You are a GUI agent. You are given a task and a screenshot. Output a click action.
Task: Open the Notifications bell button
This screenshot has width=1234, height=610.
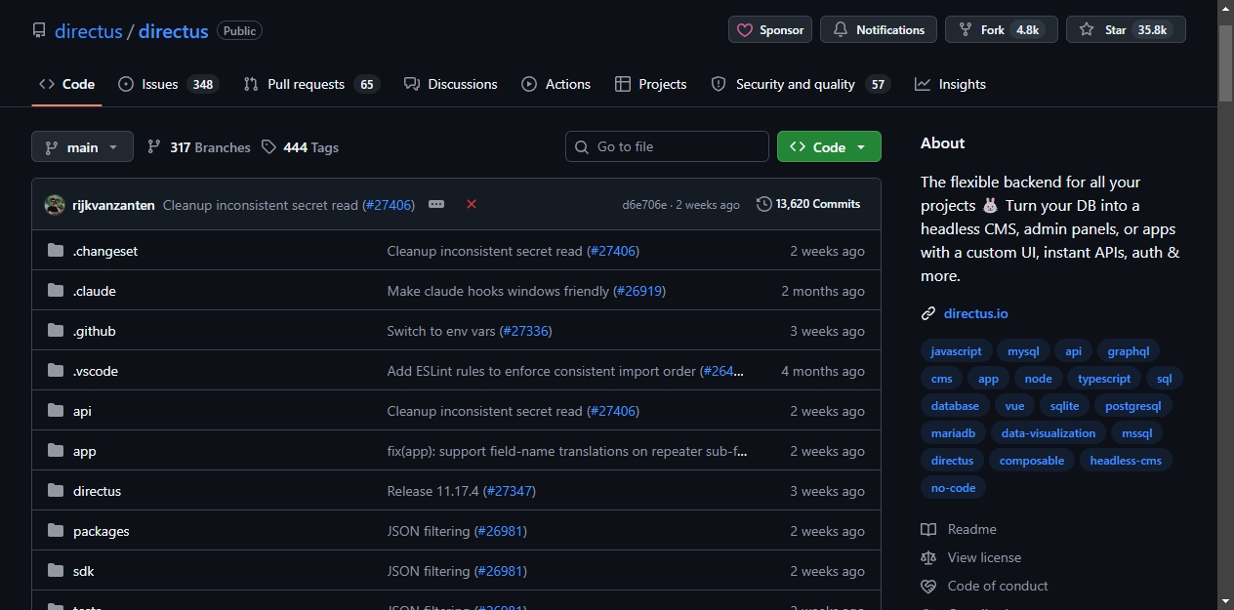click(x=878, y=30)
